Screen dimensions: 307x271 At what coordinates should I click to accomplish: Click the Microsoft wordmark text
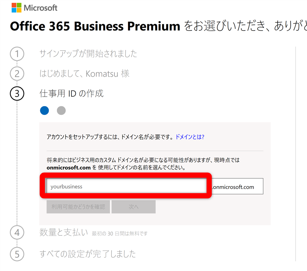40,8
